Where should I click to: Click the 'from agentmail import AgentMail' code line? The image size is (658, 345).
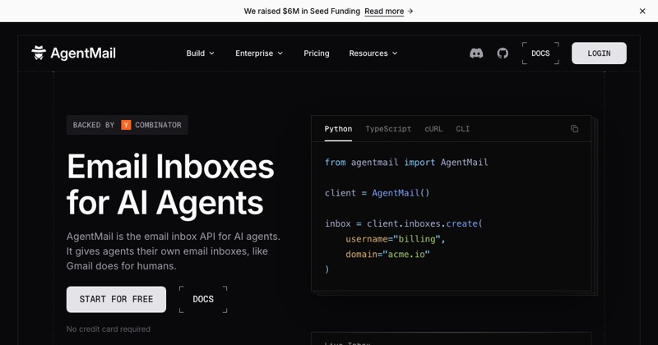click(406, 162)
